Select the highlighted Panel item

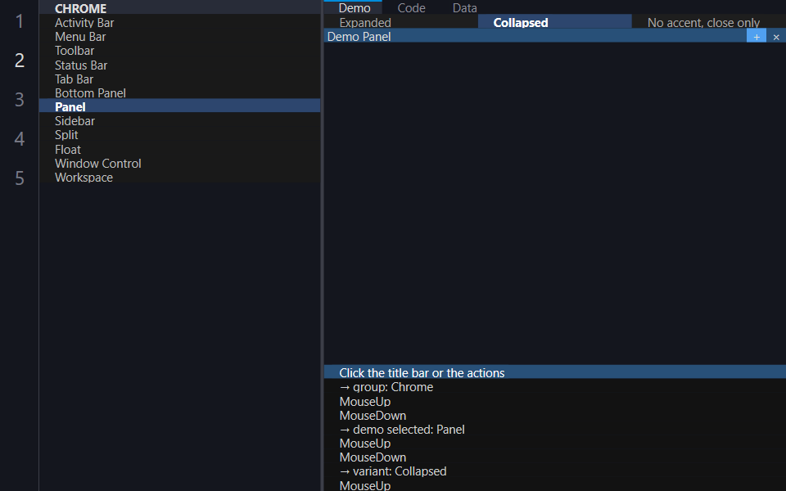click(x=179, y=106)
